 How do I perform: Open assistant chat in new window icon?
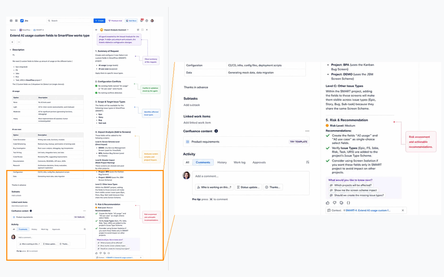click(138, 30)
